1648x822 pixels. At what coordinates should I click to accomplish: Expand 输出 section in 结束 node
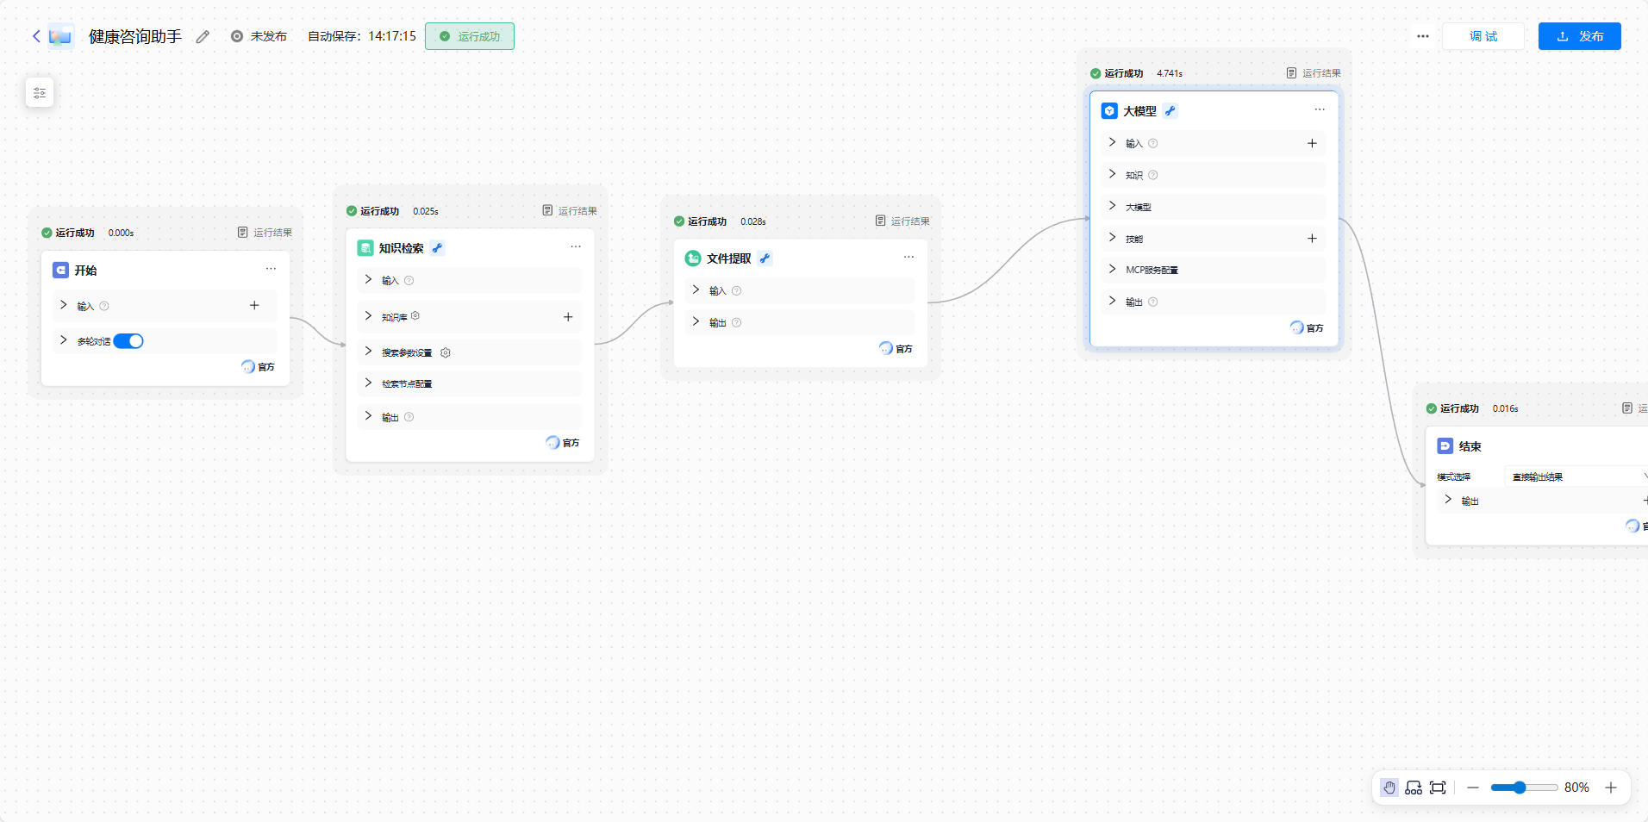pos(1449,500)
